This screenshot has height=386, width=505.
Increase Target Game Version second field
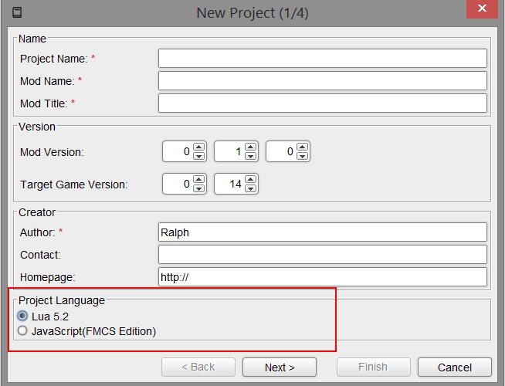pyautogui.click(x=251, y=179)
